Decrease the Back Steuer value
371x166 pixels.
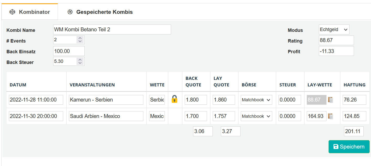(x=80, y=63)
